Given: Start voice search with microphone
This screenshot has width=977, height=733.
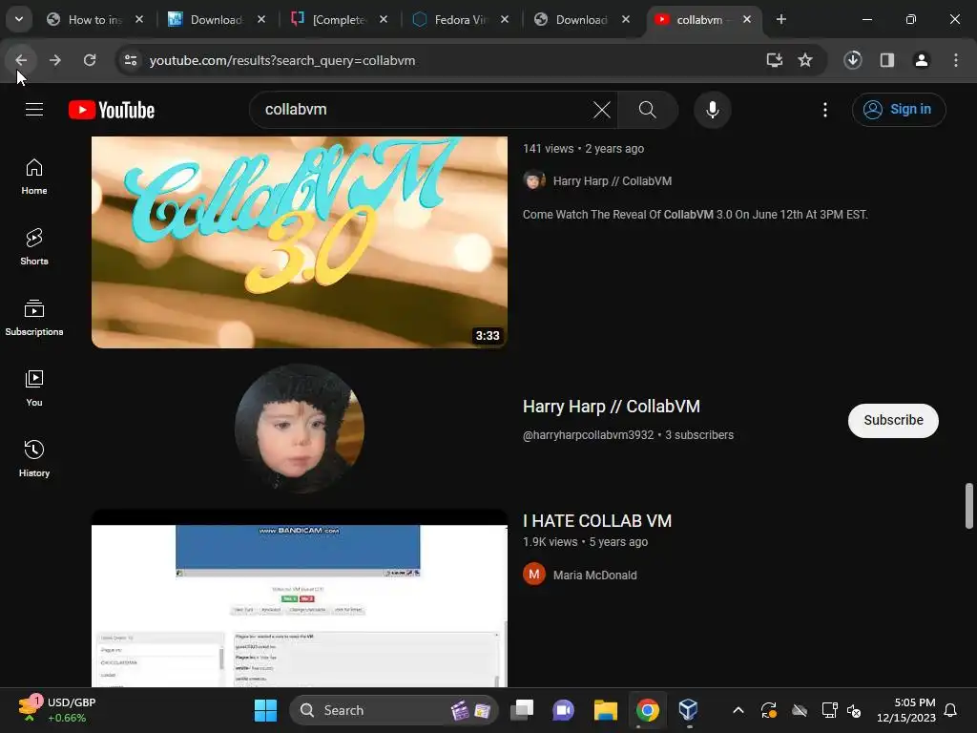Looking at the screenshot, I should pyautogui.click(x=712, y=110).
